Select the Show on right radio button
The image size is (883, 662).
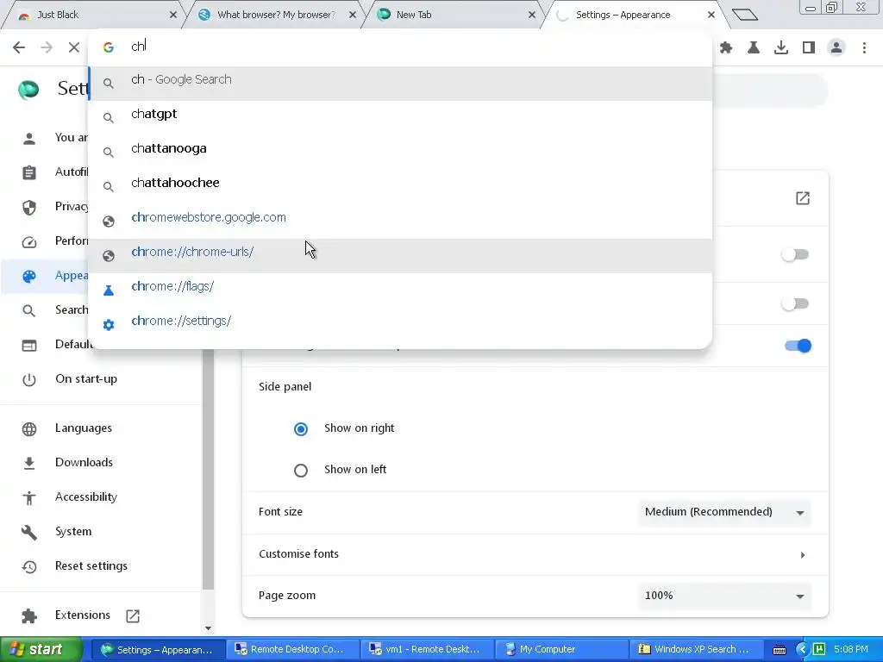[x=301, y=429]
